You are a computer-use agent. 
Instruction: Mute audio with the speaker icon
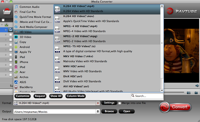(x=197, y=86)
